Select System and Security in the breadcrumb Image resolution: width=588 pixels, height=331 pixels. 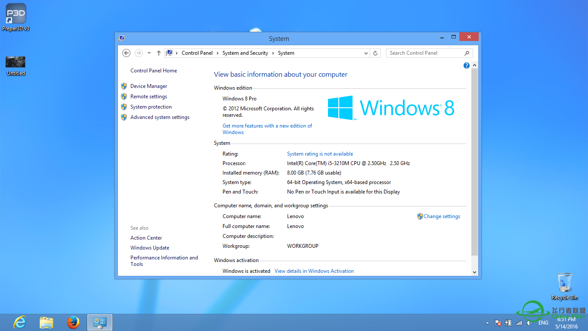[245, 53]
